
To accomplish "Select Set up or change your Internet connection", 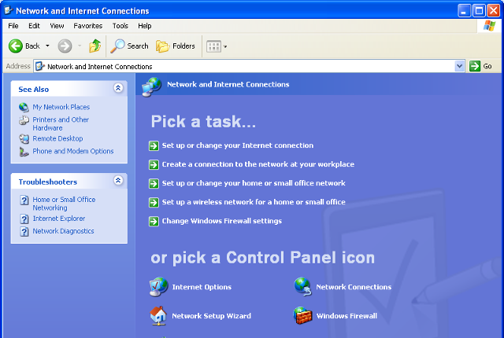I will 238,145.
